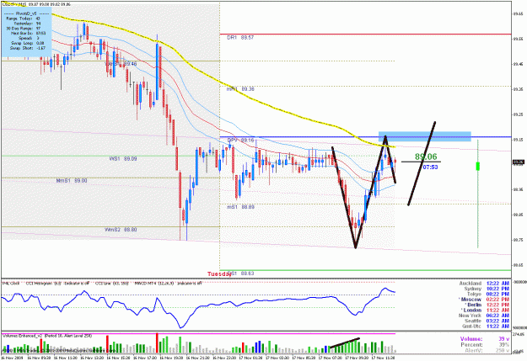Click the 17 Nov 11:30 time axis label

(382, 358)
